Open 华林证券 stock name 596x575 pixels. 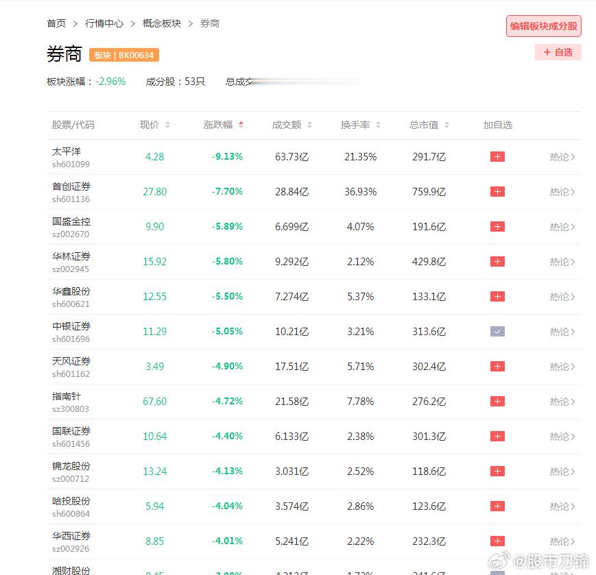(71, 256)
